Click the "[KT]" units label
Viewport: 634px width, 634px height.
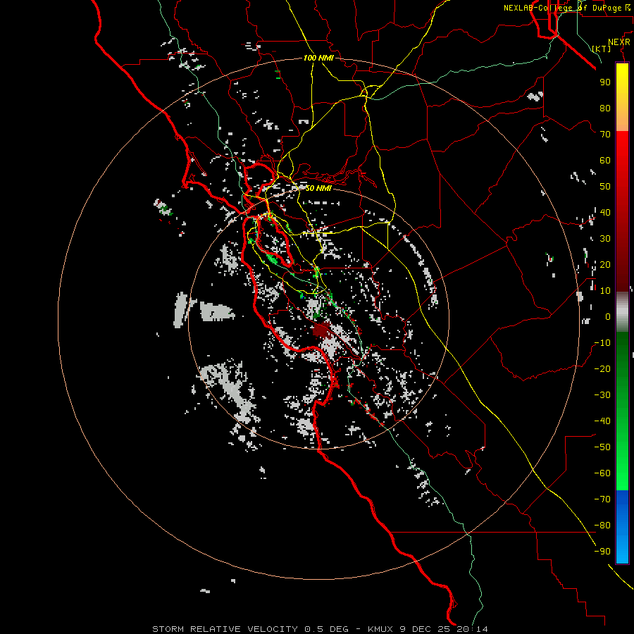coord(602,49)
